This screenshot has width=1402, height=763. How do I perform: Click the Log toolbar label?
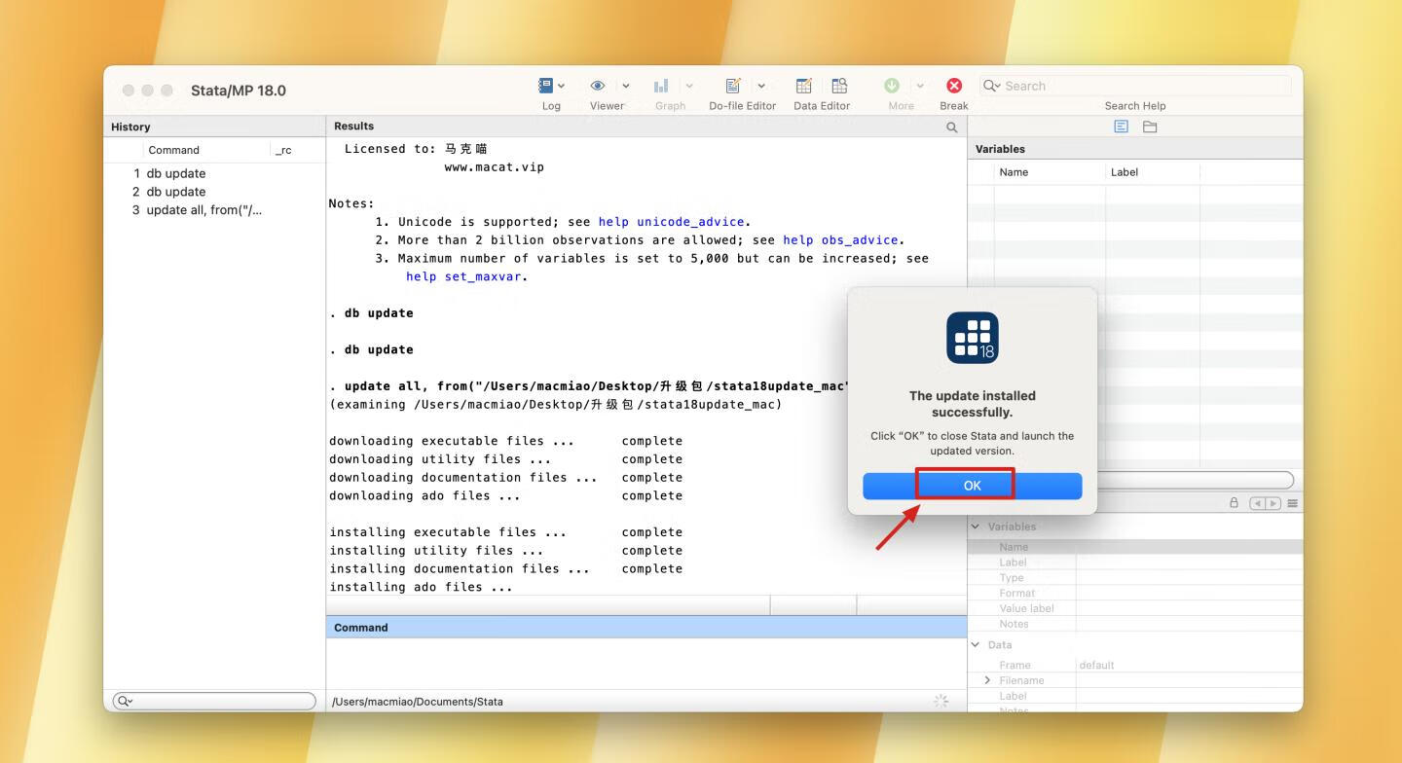click(551, 106)
